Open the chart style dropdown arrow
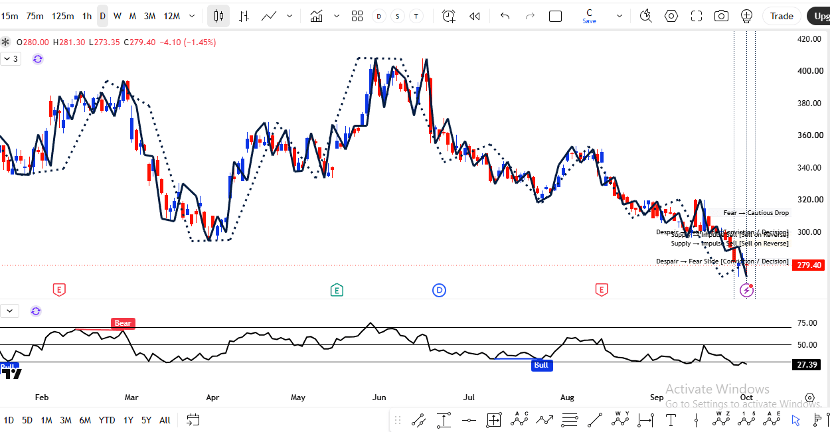 [290, 16]
